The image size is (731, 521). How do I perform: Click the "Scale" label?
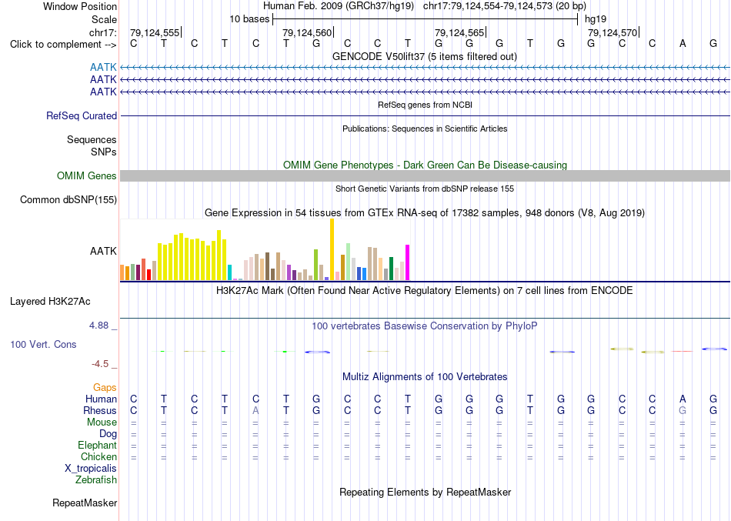(104, 19)
